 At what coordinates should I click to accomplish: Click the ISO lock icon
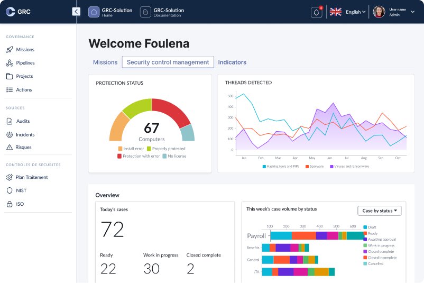point(10,204)
